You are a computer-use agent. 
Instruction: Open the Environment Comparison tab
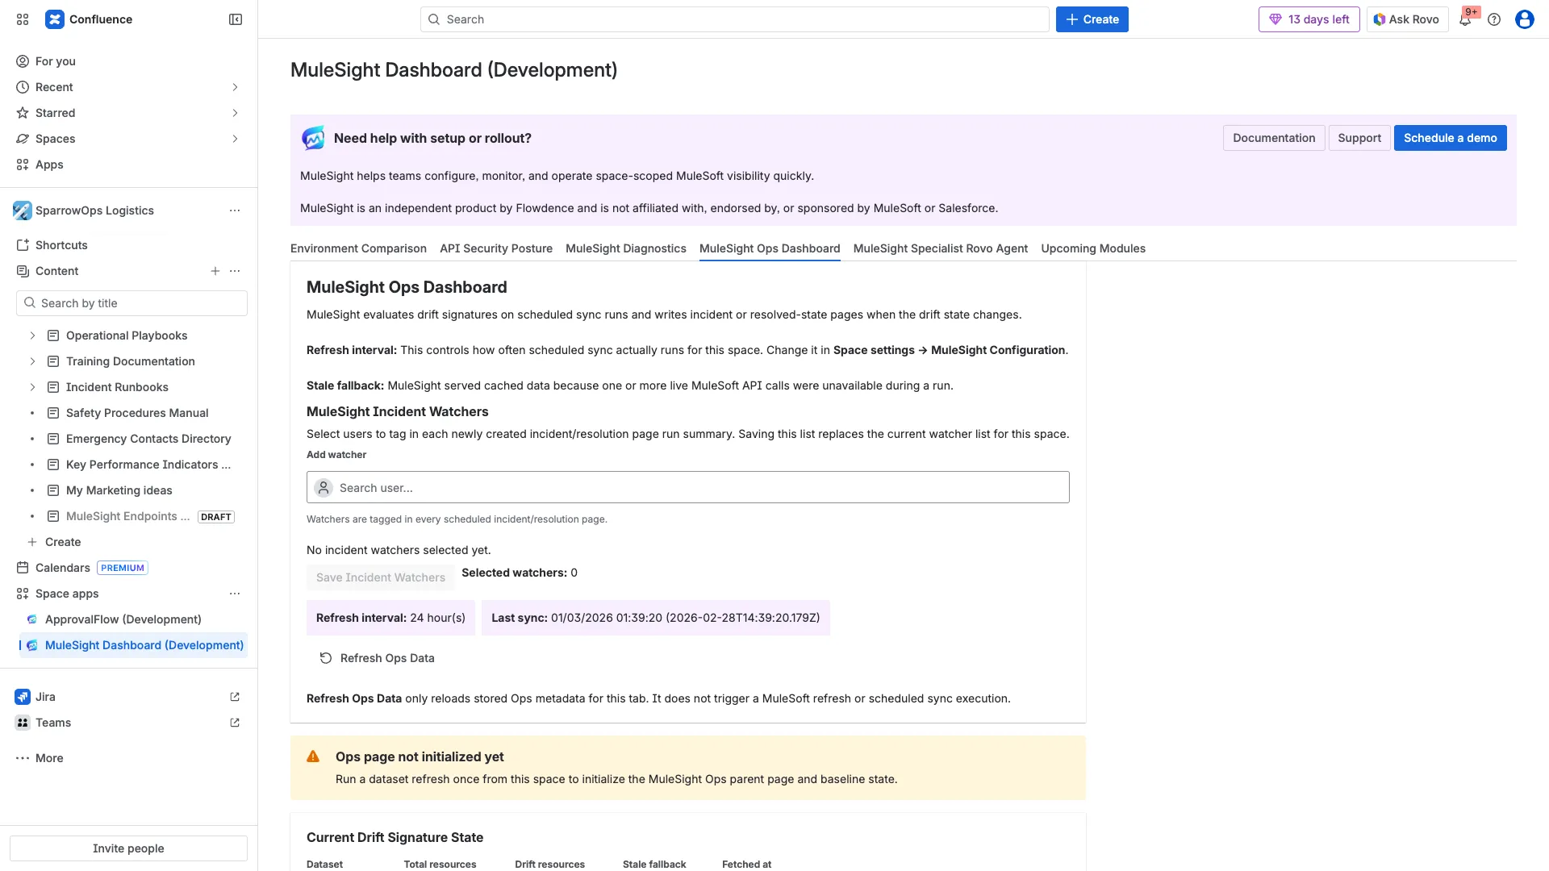click(358, 248)
